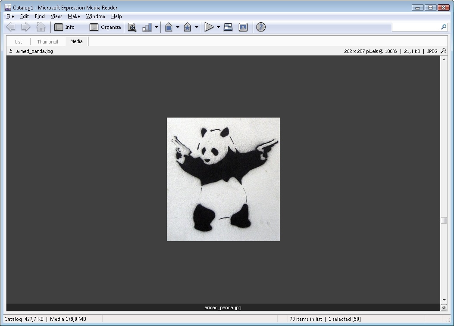Screen dimensions: 454x326
Task: Open the Organize panel
Action: click(105, 27)
